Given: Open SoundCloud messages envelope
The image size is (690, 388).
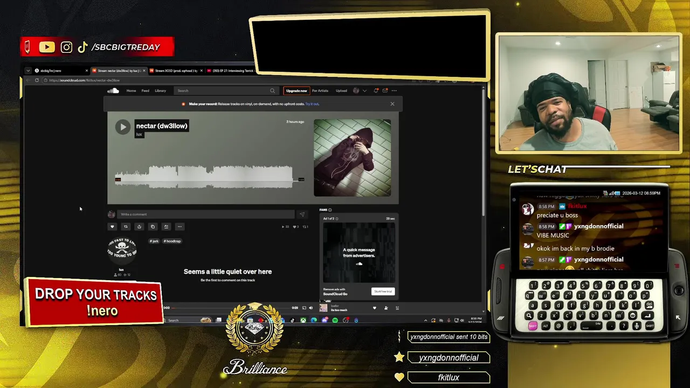Looking at the screenshot, I should pyautogui.click(x=385, y=91).
